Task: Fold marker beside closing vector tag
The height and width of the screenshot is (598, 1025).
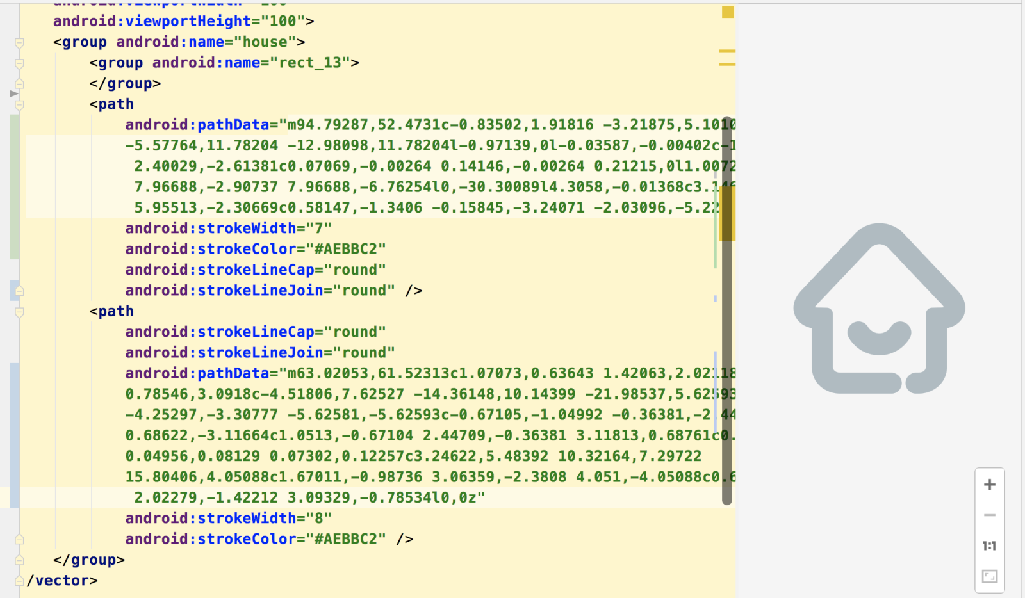Action: coord(19,581)
